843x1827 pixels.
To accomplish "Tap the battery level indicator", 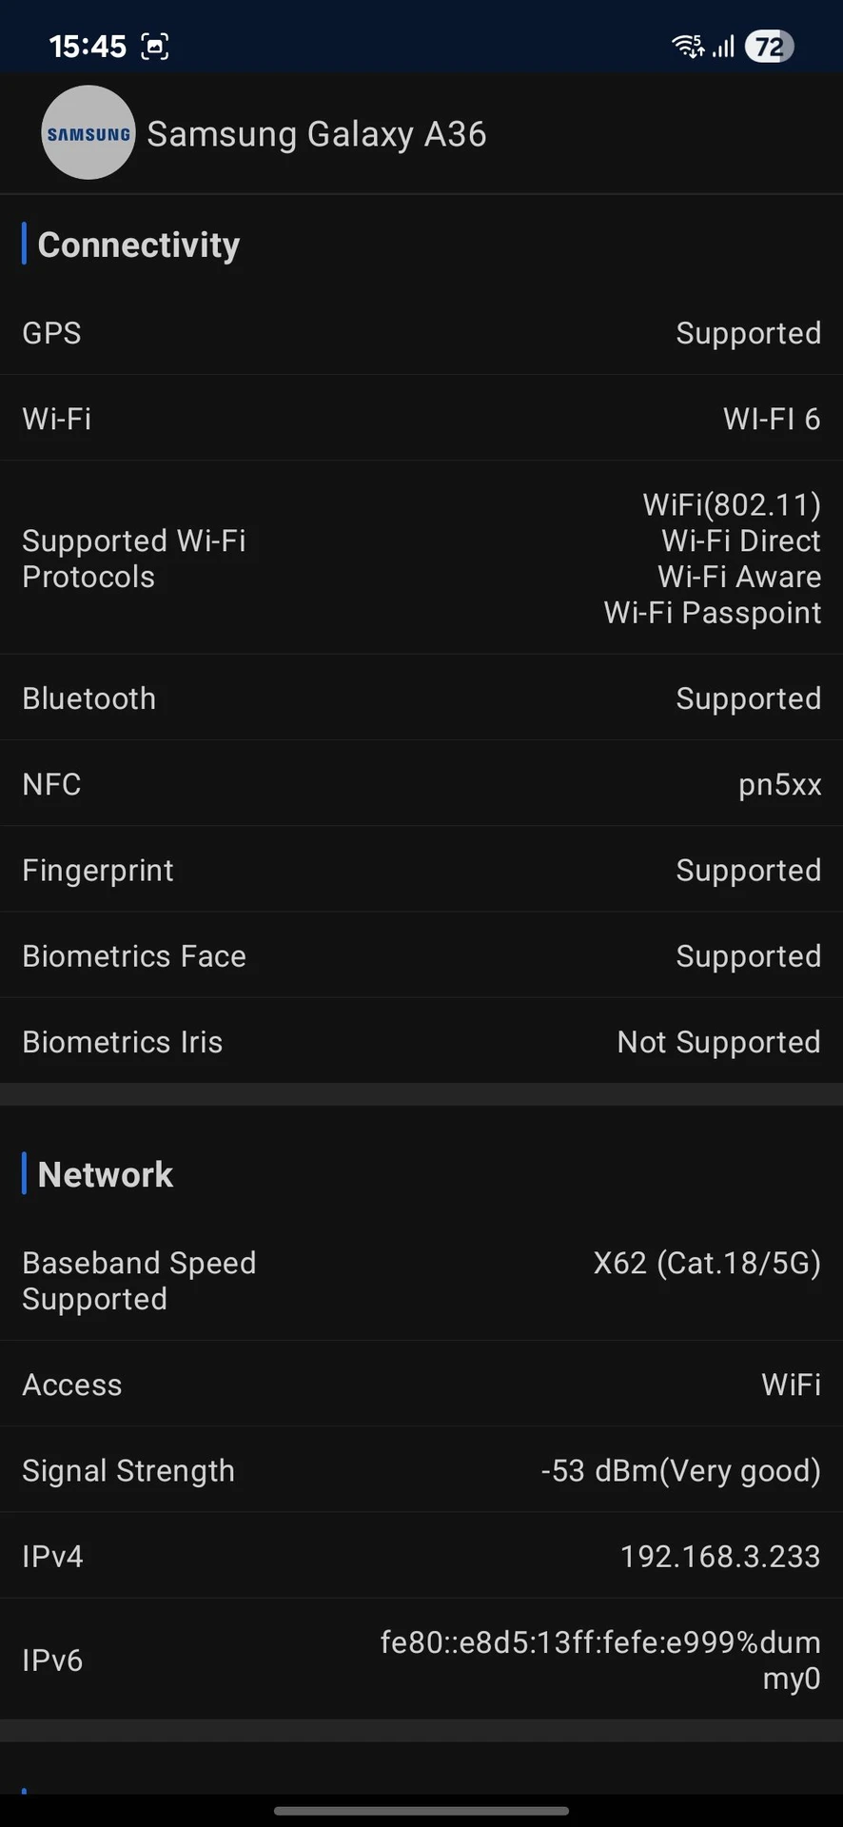I will pyautogui.click(x=769, y=46).
